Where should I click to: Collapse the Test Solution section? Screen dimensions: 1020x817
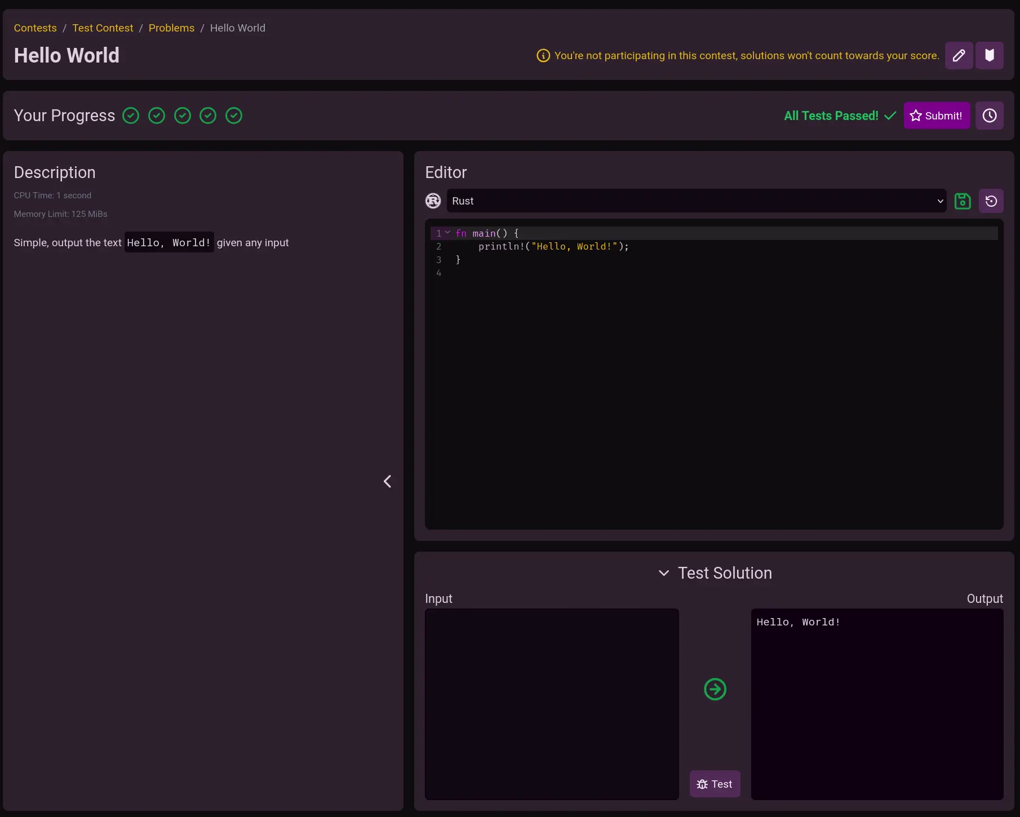click(x=664, y=573)
